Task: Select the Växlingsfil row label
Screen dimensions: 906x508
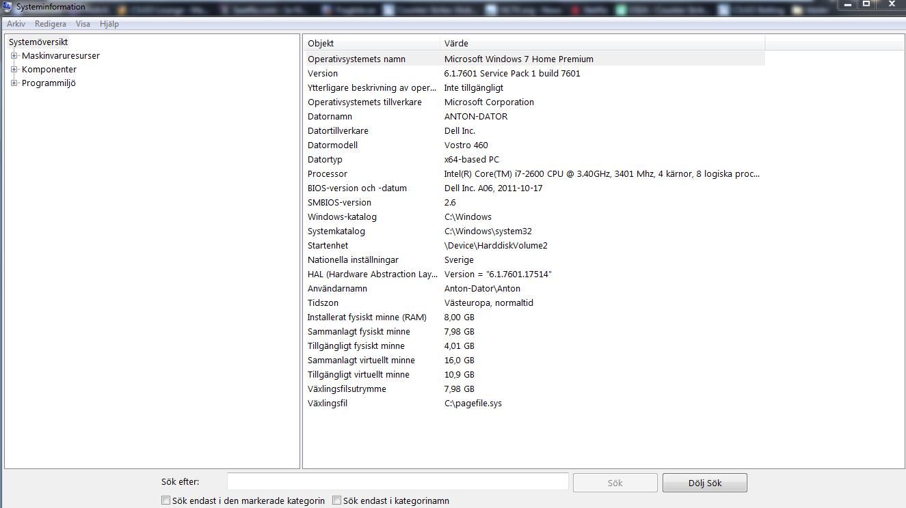Action: 328,404
